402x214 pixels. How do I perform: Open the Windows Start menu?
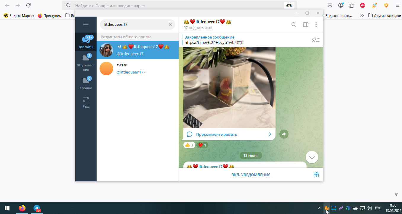7,208
